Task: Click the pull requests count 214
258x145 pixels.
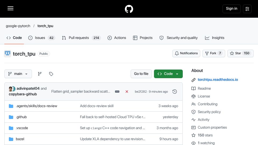Action: point(96,38)
